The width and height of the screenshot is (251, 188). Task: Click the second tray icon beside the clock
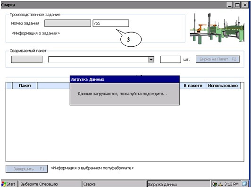click(x=221, y=184)
